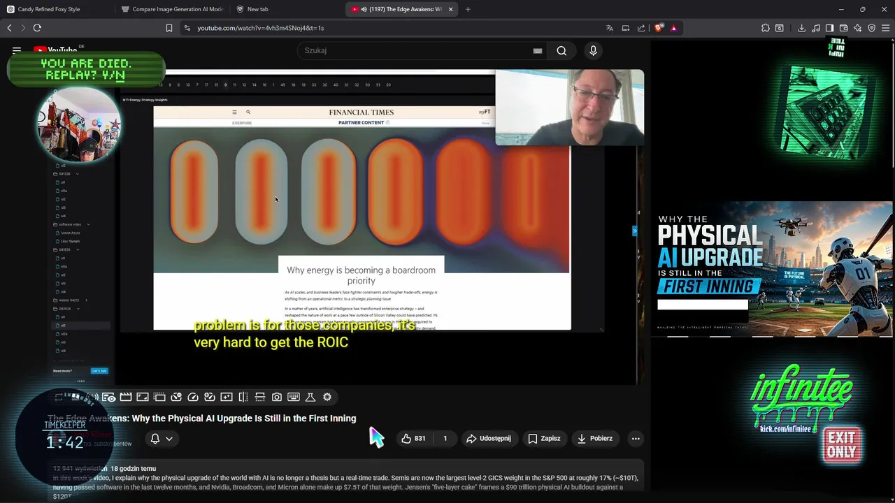Click the speedometer playback speed icon

193,397
